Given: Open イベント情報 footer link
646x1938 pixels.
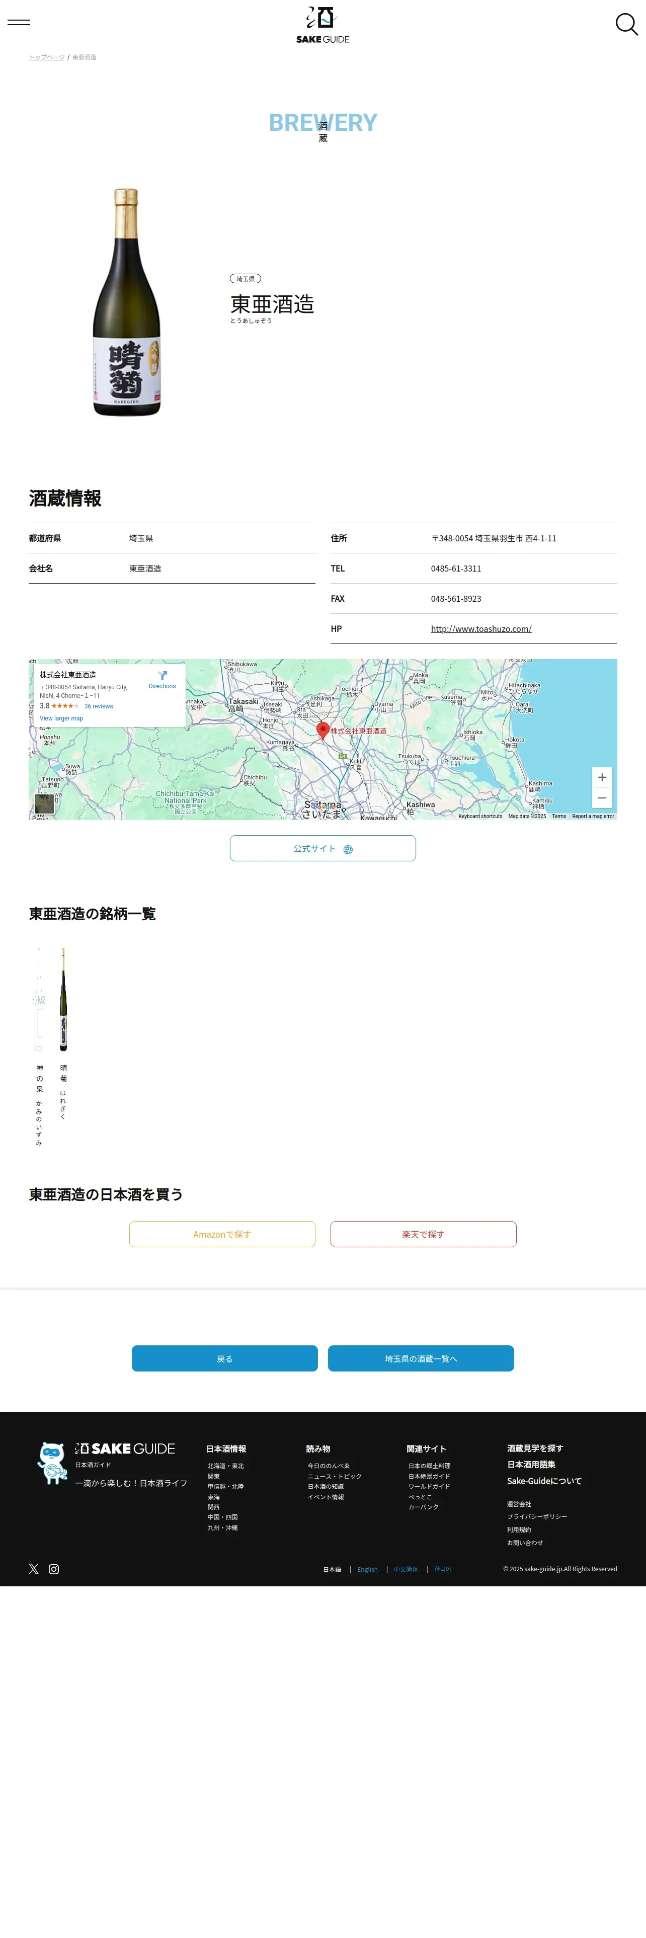Looking at the screenshot, I should tap(326, 1497).
